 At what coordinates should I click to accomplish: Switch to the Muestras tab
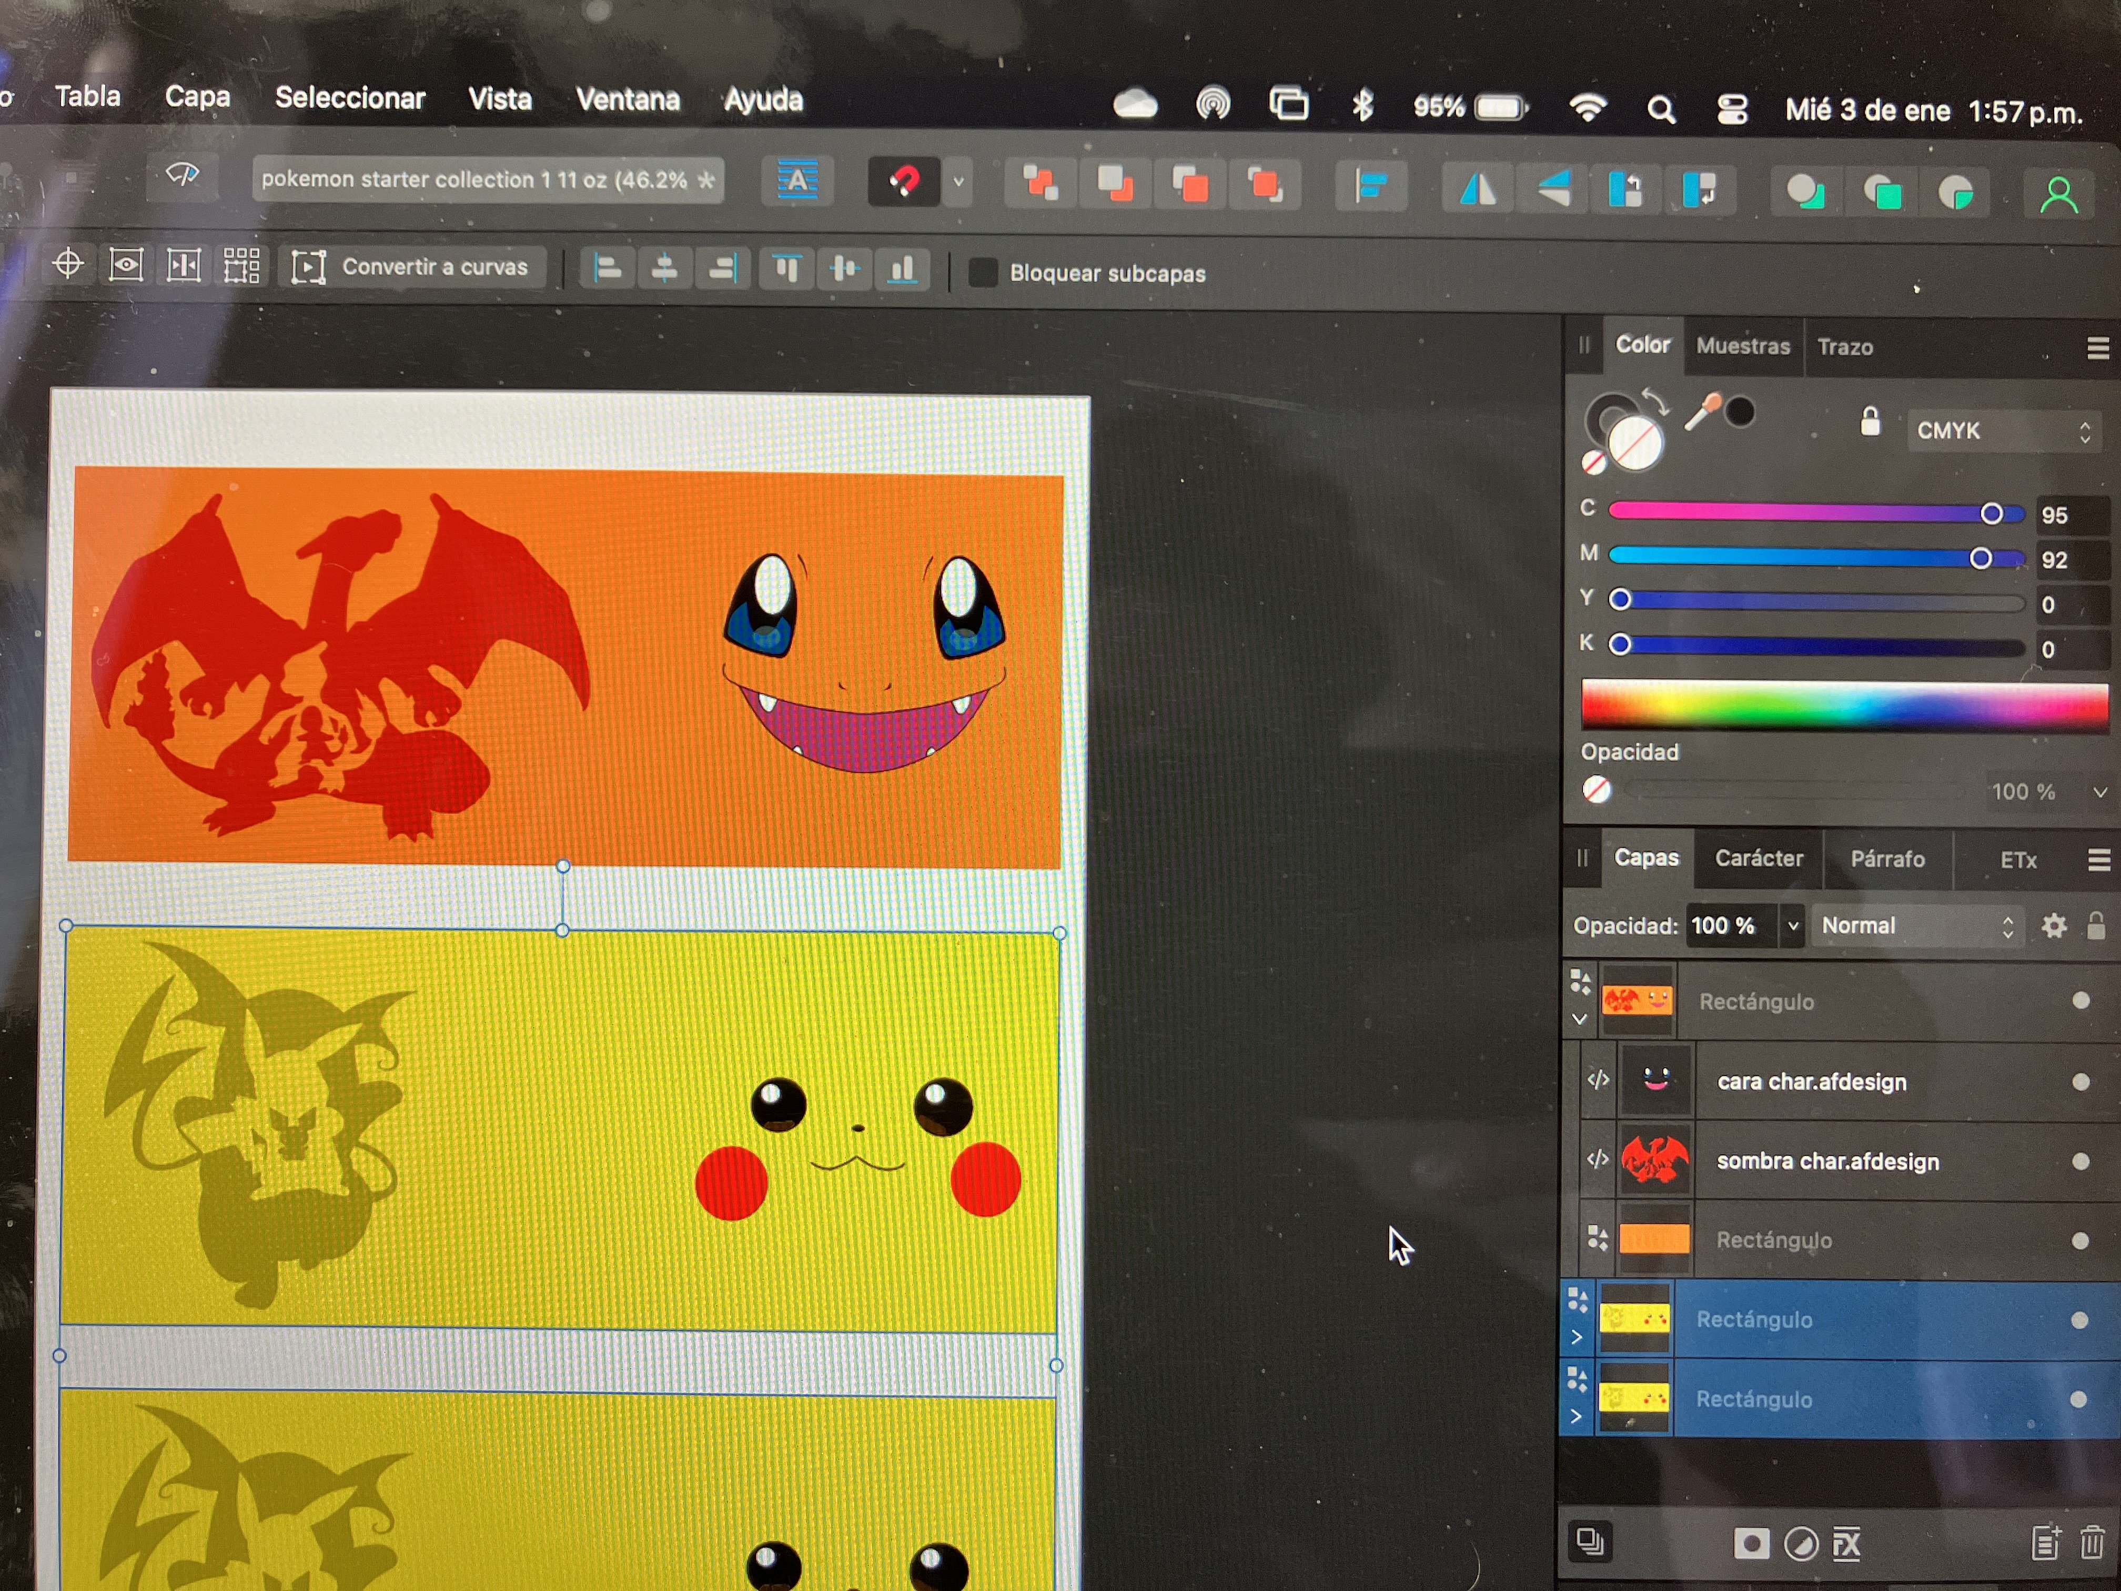1742,345
